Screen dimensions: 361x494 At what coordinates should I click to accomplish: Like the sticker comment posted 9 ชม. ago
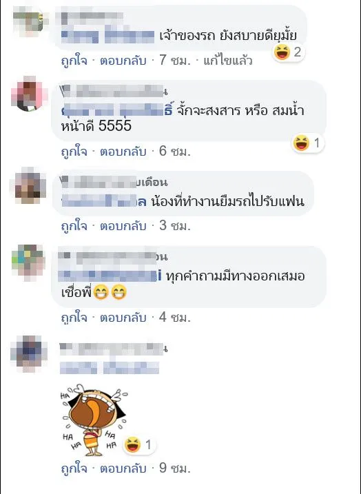[74, 469]
